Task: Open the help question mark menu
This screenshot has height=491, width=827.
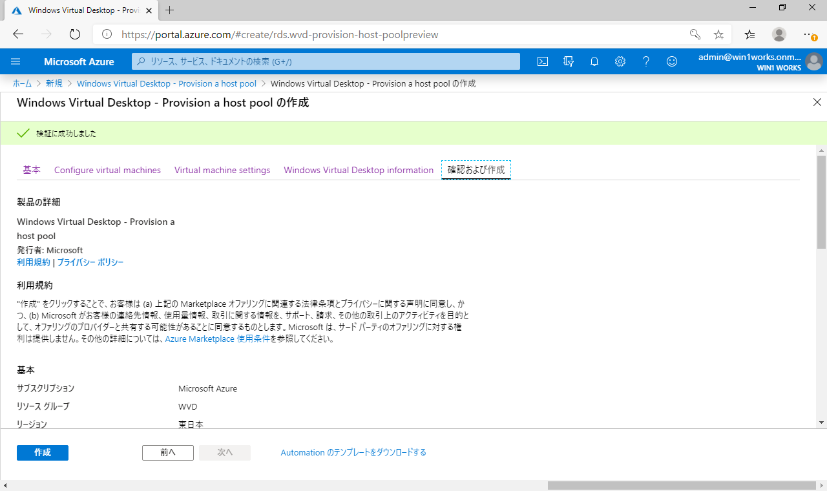Action: click(x=646, y=61)
